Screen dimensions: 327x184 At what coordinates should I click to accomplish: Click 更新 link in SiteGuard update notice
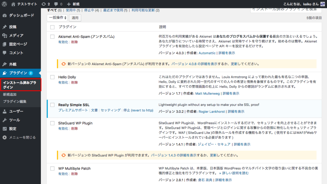click(x=213, y=155)
